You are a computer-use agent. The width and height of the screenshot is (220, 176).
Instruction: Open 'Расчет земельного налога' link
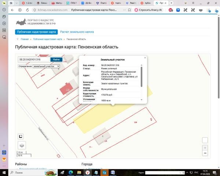(77, 32)
